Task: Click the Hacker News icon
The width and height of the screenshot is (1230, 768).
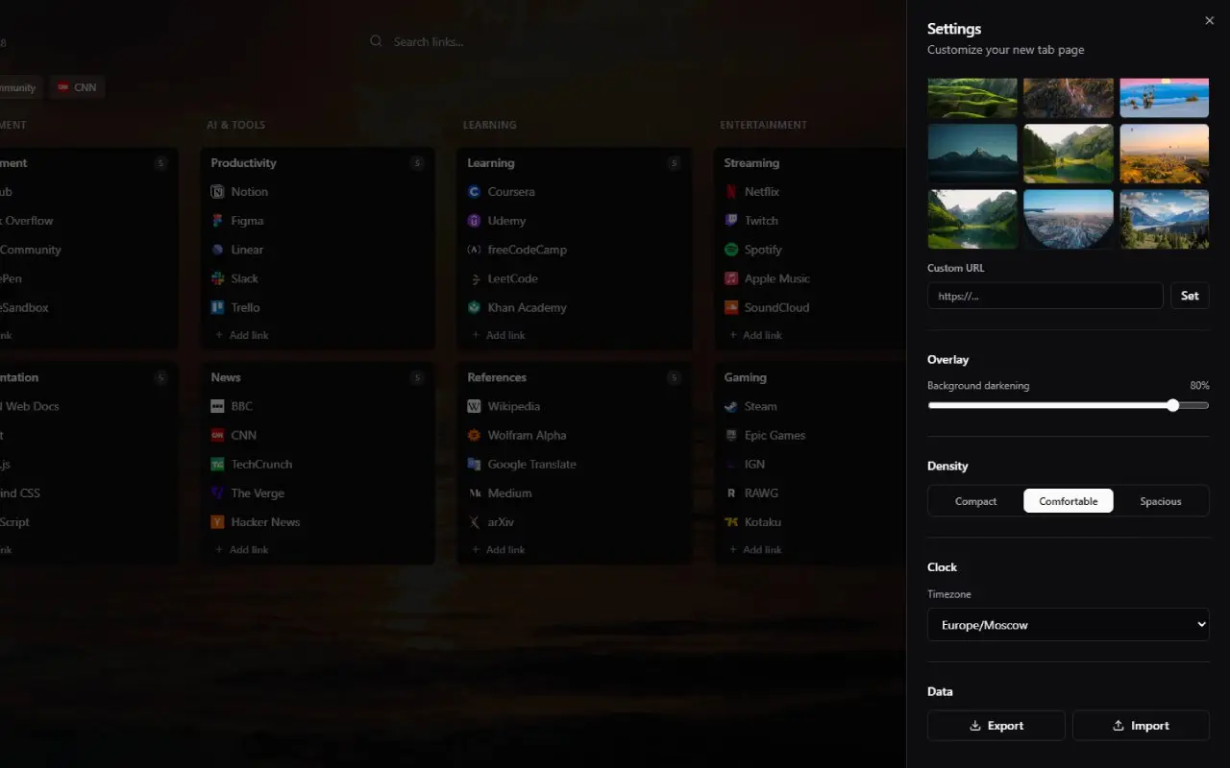Action: [x=217, y=522]
